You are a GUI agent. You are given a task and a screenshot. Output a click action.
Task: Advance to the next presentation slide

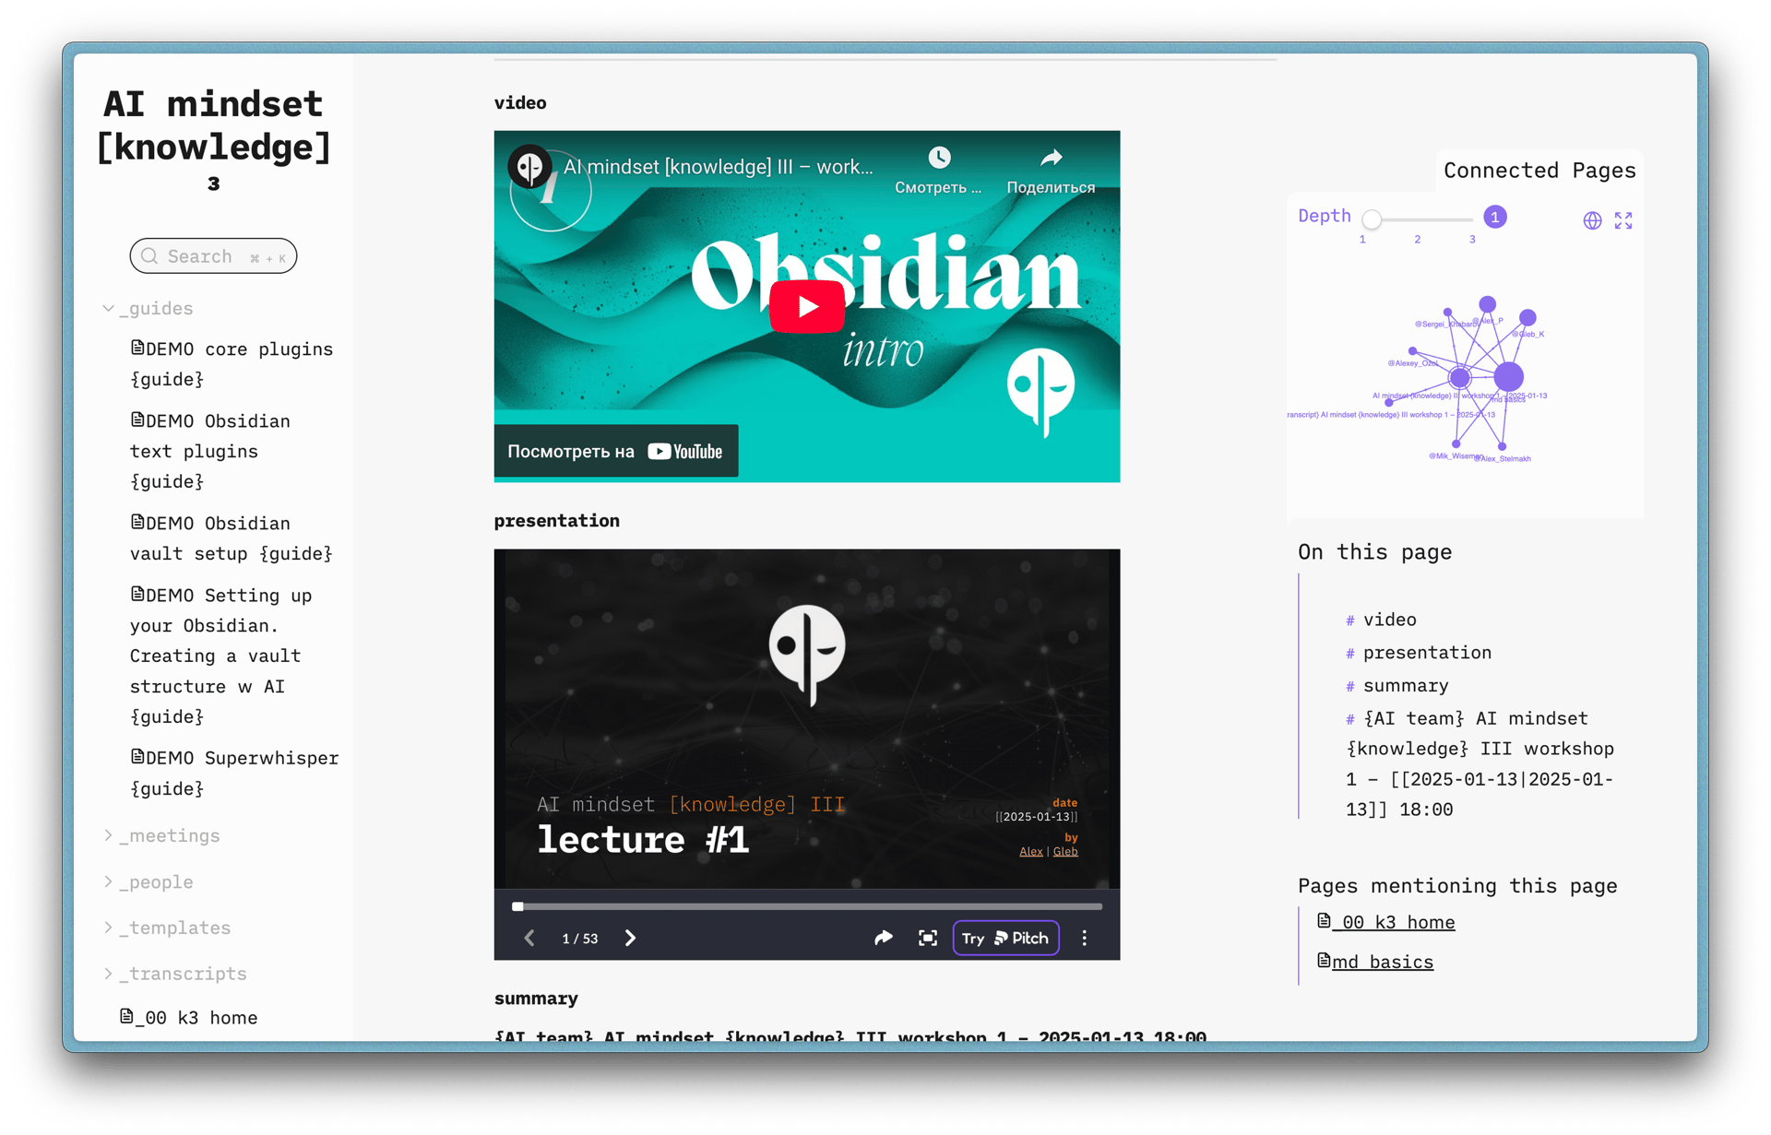pos(631,938)
